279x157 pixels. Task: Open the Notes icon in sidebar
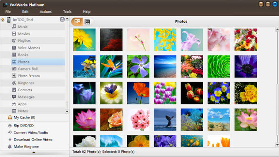coord(14,111)
